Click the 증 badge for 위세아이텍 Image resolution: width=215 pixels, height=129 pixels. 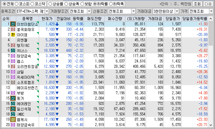[13, 77]
